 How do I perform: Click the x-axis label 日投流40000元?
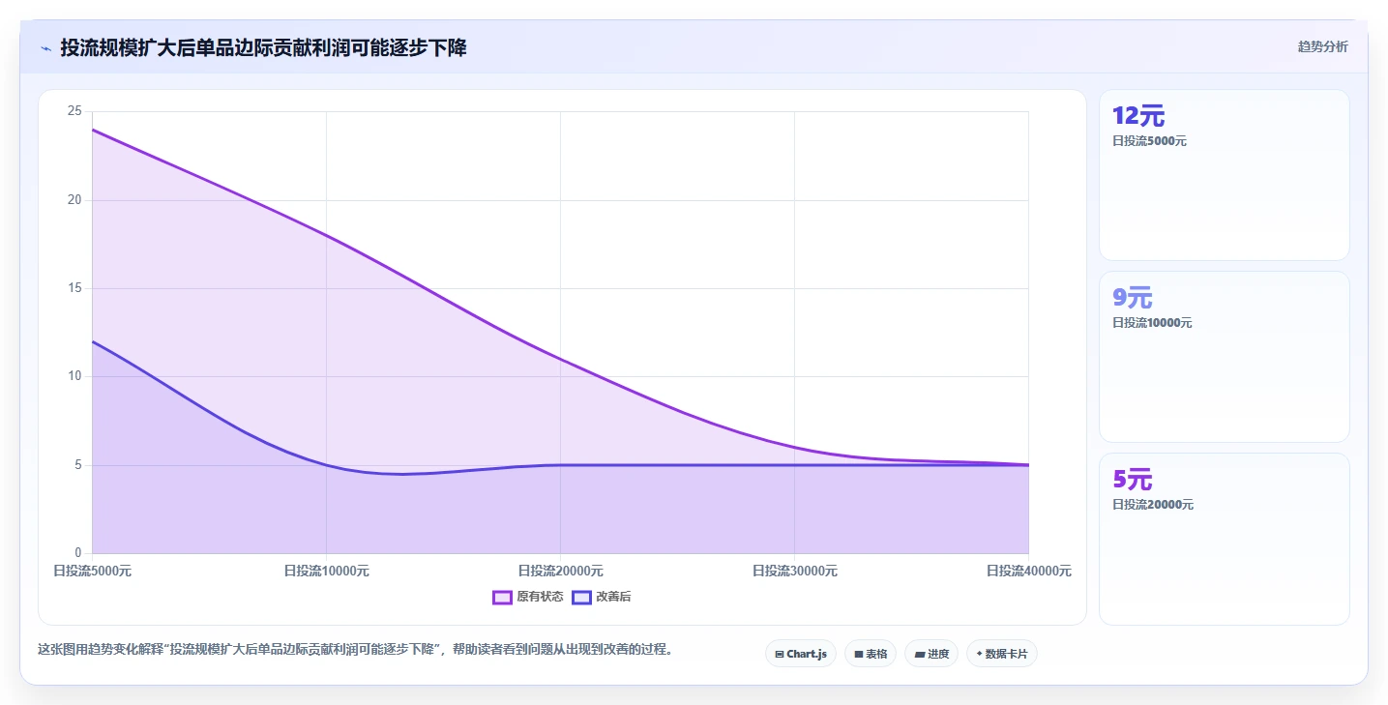point(1028,571)
